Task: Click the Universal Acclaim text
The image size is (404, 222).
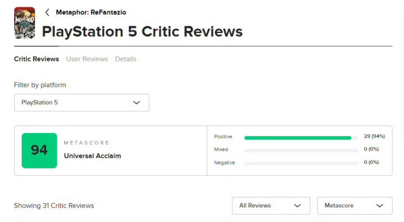Action: point(93,156)
